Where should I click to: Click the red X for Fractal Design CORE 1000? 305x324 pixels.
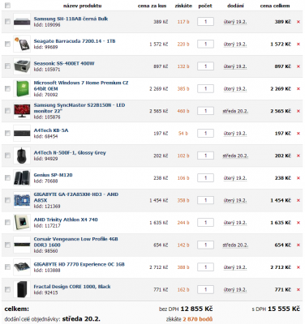click(x=299, y=290)
